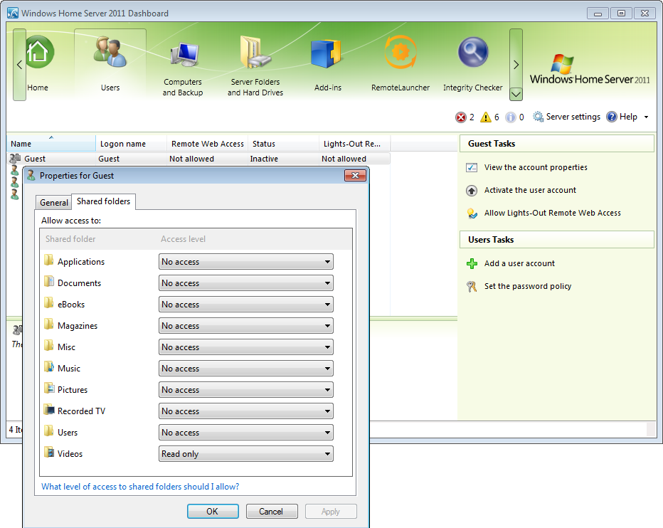The width and height of the screenshot is (663, 528).
Task: Click the Lights-Out Remote Web Access icon
Action: [472, 213]
